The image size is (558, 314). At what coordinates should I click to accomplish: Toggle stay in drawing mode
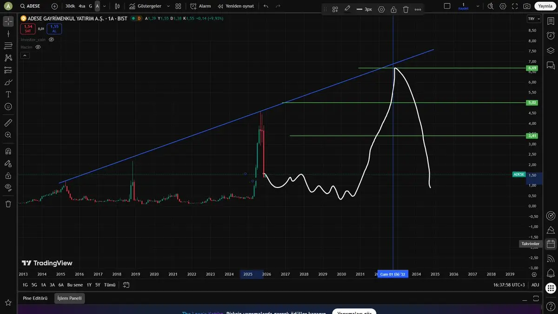(8, 163)
